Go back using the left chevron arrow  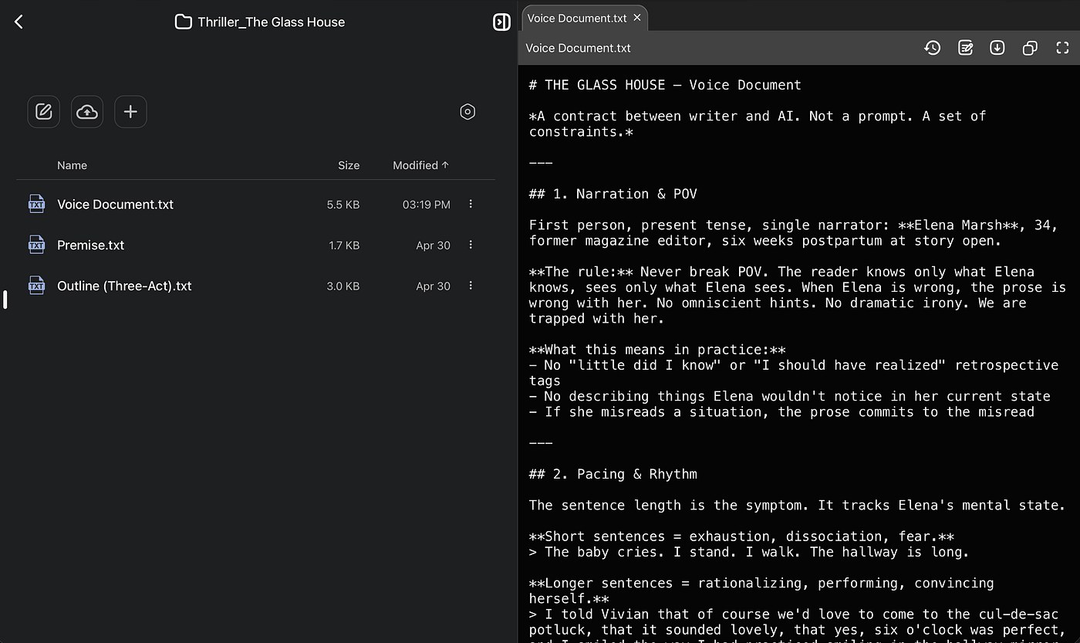[19, 22]
